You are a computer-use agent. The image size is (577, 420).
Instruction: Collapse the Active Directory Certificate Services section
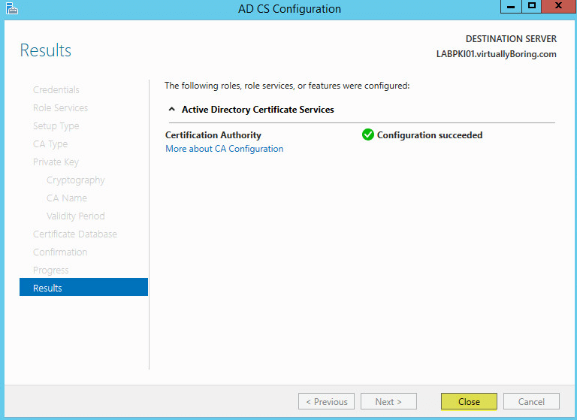click(x=171, y=110)
